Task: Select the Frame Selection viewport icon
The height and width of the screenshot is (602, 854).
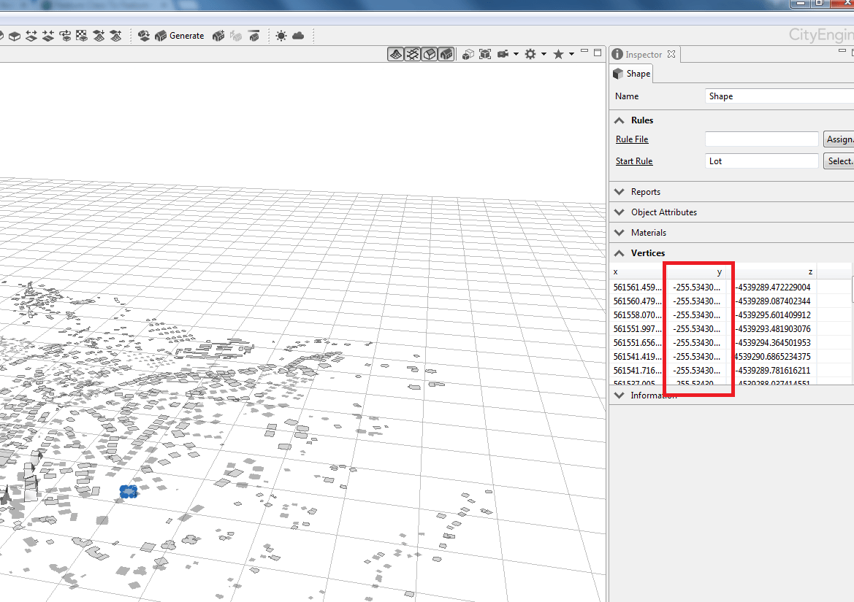Action: 484,53
